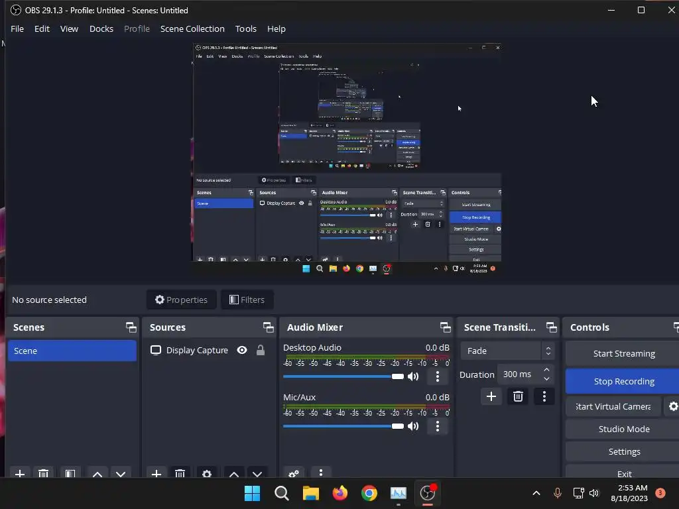Pop out the Scene Transitions dock
The height and width of the screenshot is (509, 679).
pos(551,327)
